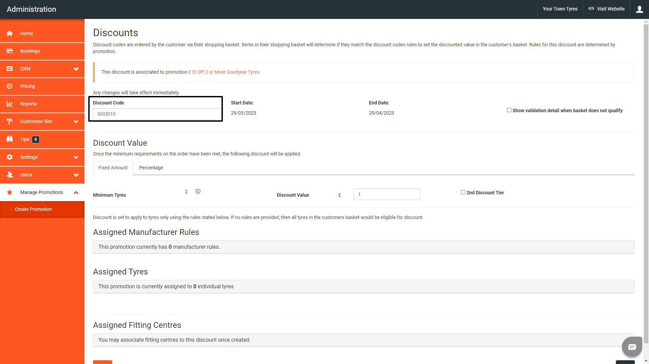
Task: Switch to the Percentage tab
Action: coord(151,168)
